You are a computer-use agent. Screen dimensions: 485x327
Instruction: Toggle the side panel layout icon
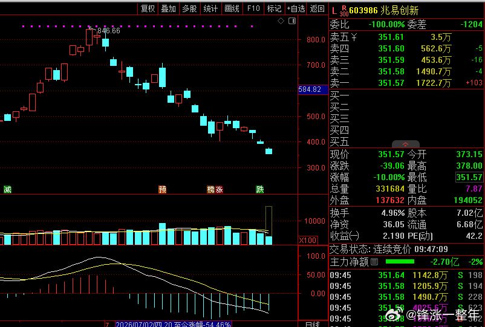(292, 21)
